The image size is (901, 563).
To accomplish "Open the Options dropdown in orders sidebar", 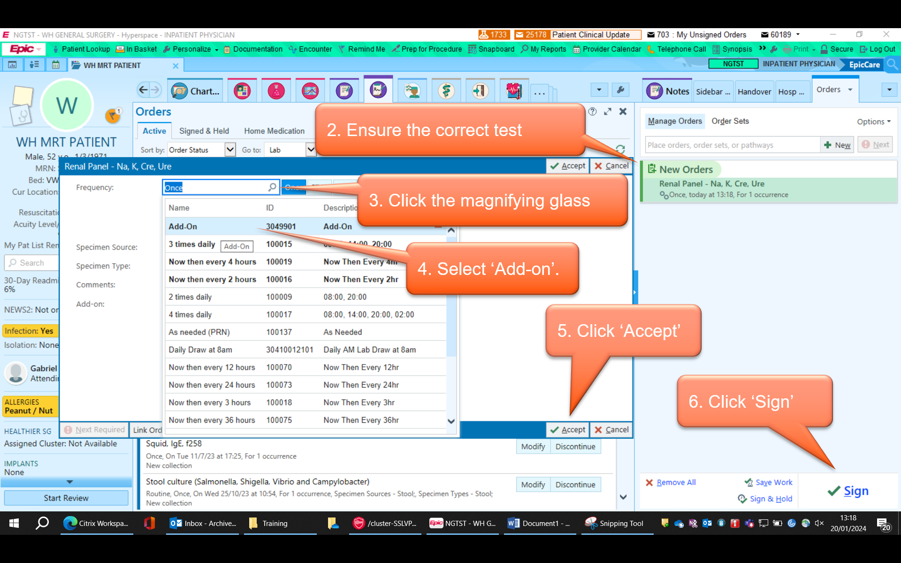I will [873, 122].
